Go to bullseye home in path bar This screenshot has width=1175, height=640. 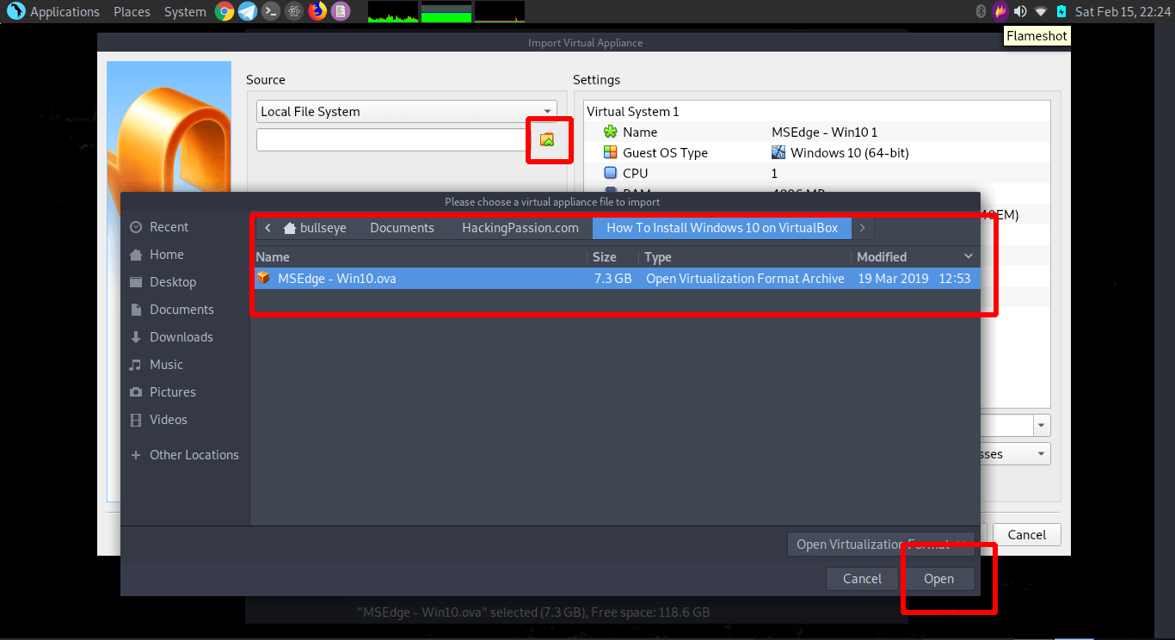[x=314, y=228]
